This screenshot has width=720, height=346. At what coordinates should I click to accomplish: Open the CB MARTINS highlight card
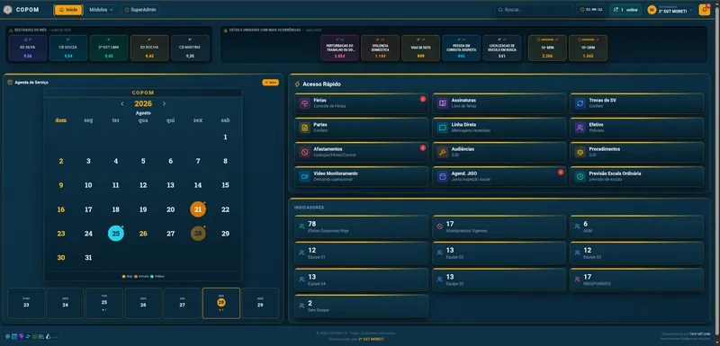coord(190,48)
